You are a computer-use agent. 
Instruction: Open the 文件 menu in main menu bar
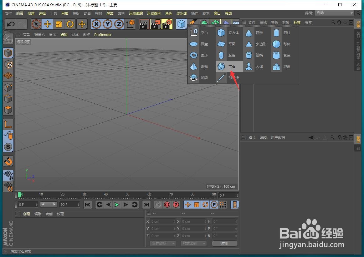pos(8,13)
